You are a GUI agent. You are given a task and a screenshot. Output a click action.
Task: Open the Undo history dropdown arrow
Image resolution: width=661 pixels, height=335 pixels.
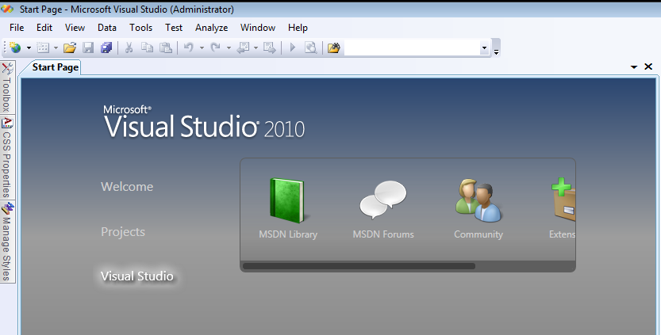point(202,48)
